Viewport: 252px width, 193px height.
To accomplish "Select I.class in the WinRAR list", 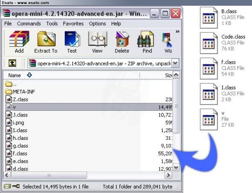I will point(88,130).
